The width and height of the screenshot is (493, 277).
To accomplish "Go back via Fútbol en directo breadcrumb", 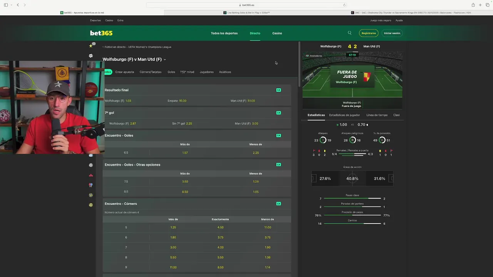I will pos(137,47).
